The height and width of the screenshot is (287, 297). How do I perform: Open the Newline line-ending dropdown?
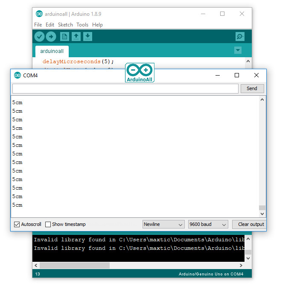coord(163,225)
